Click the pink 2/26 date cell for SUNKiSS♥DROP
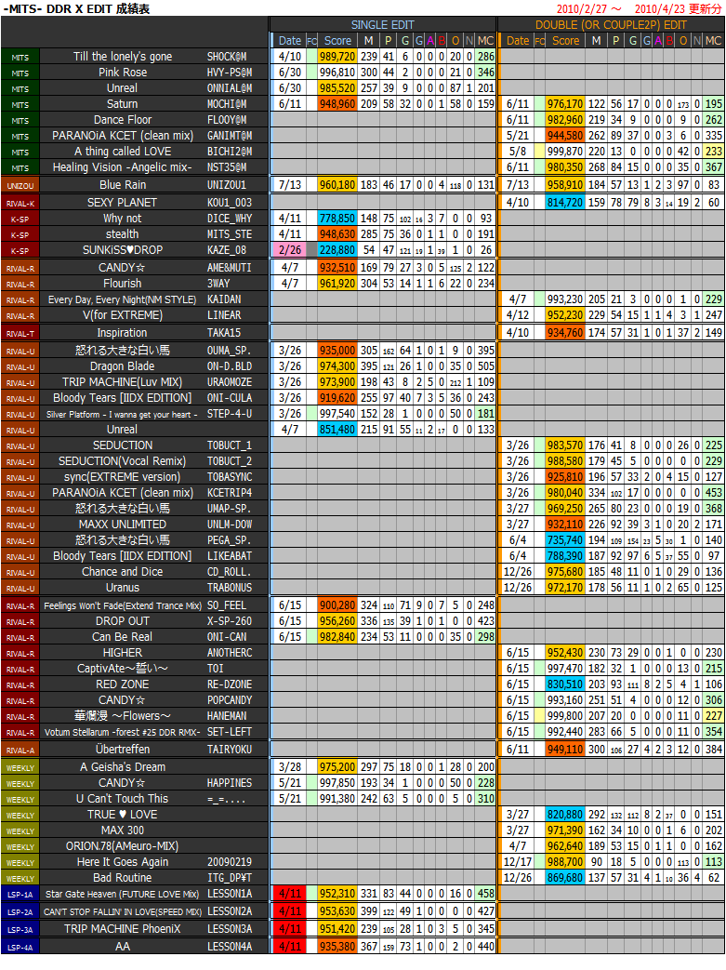Image resolution: width=726 pixels, height=970 pixels. [289, 250]
